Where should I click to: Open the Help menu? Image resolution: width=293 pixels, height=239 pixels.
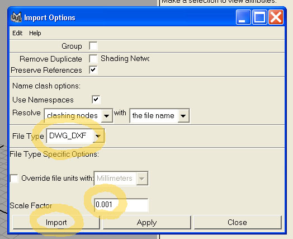click(x=35, y=33)
